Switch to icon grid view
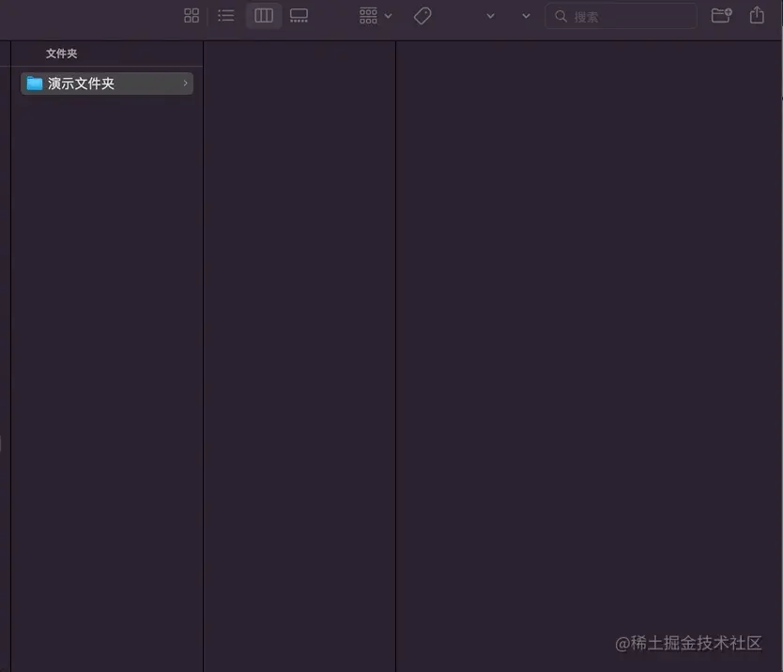The image size is (783, 672). click(x=192, y=15)
